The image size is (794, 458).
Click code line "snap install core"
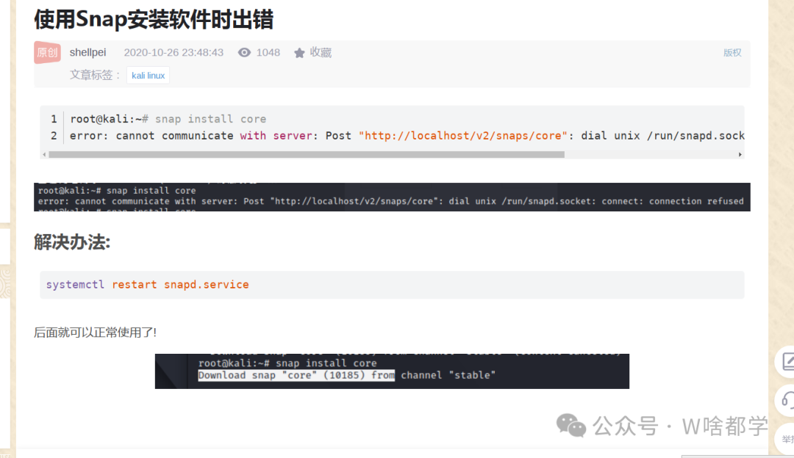point(211,119)
